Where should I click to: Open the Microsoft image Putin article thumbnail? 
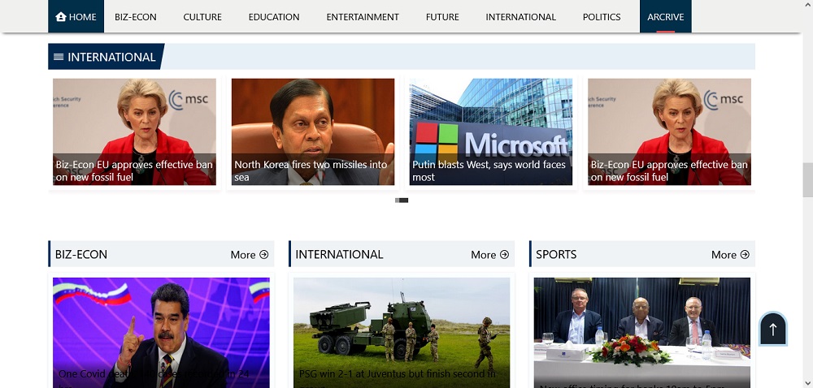[491, 132]
